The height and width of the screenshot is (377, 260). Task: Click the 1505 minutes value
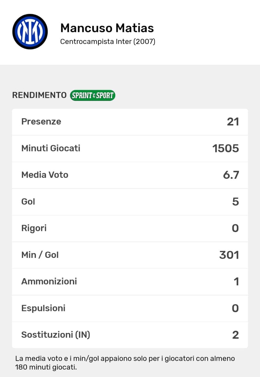coord(226,149)
